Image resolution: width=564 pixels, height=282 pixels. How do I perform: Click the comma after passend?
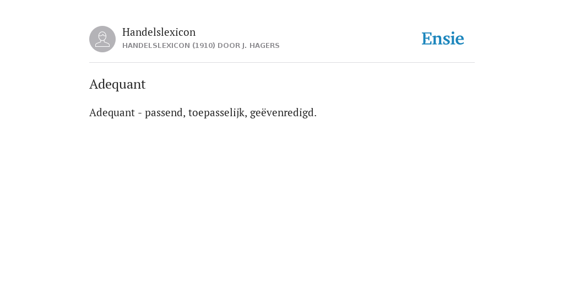pyautogui.click(x=185, y=116)
